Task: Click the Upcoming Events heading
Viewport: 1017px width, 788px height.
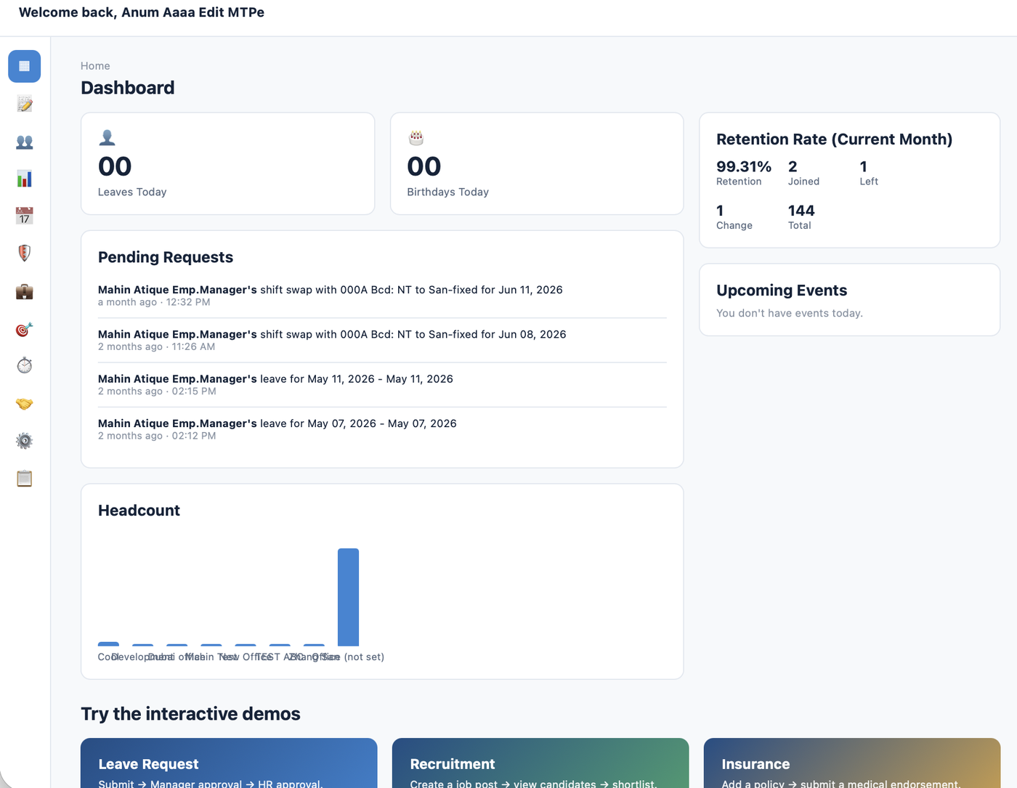Action: point(782,291)
